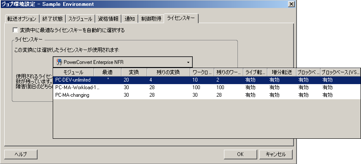Click the 残りの変換 column header
This screenshot has height=164, width=361.
coord(168,72)
